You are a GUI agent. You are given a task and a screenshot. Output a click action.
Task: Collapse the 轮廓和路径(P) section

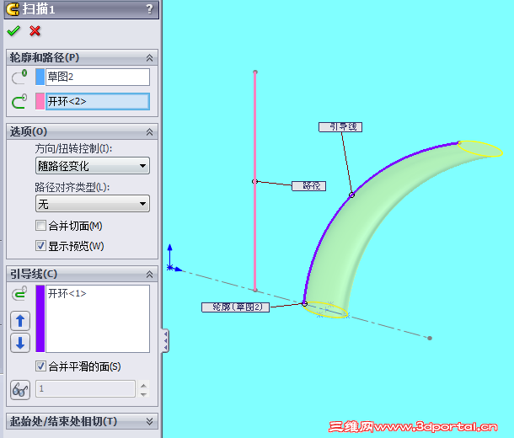point(149,58)
